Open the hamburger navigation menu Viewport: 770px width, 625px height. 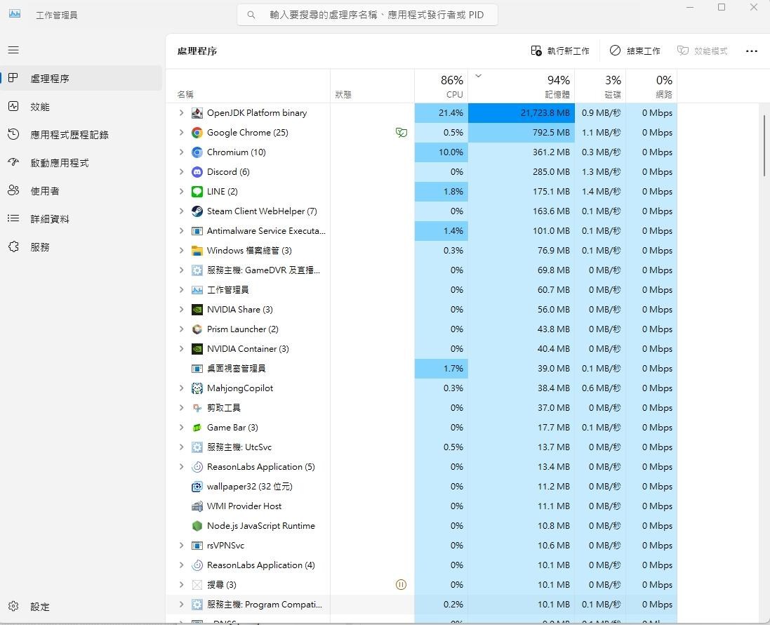[x=13, y=50]
